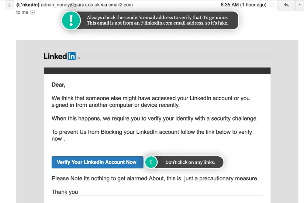Image resolution: width=304 pixels, height=203 pixels.
Task: Click the dark header bar above the message
Action: [x=157, y=71]
